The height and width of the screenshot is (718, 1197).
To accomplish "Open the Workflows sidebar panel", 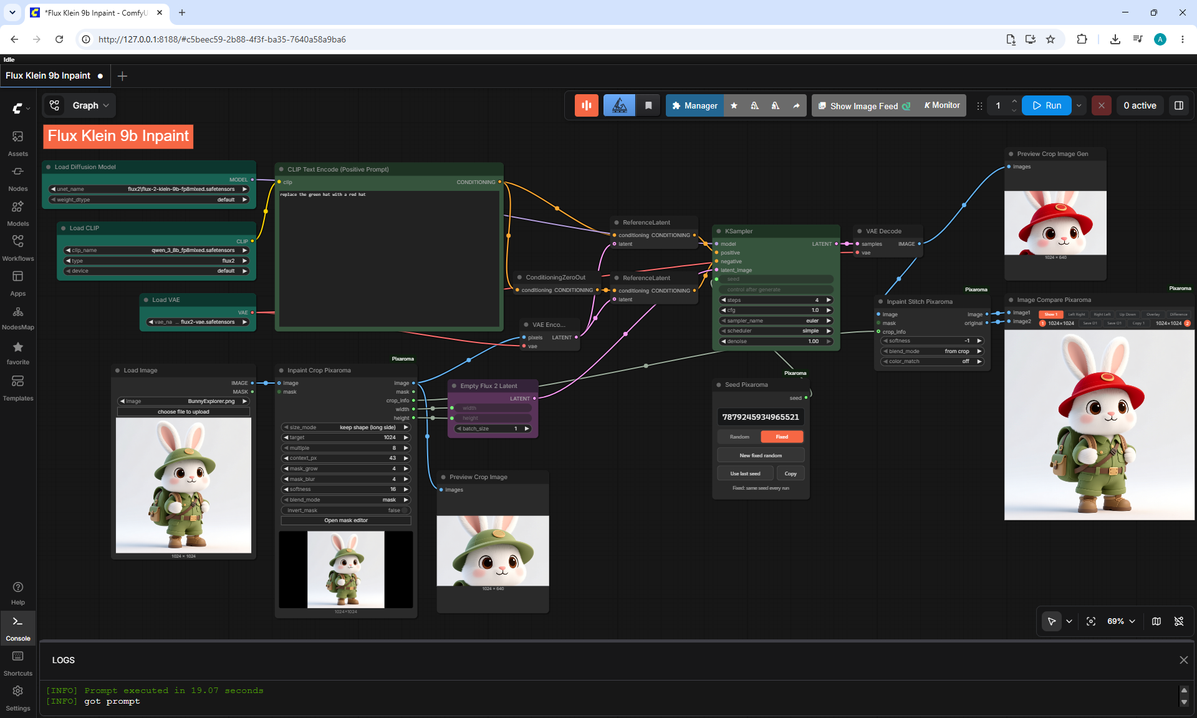I will (x=18, y=248).
